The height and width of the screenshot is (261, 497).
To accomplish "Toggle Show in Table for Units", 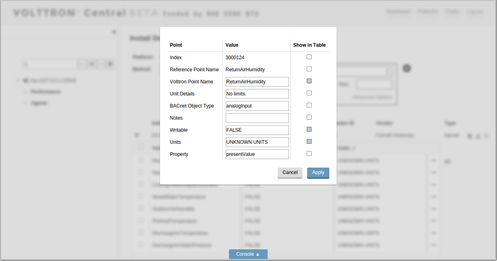I will pos(309,141).
